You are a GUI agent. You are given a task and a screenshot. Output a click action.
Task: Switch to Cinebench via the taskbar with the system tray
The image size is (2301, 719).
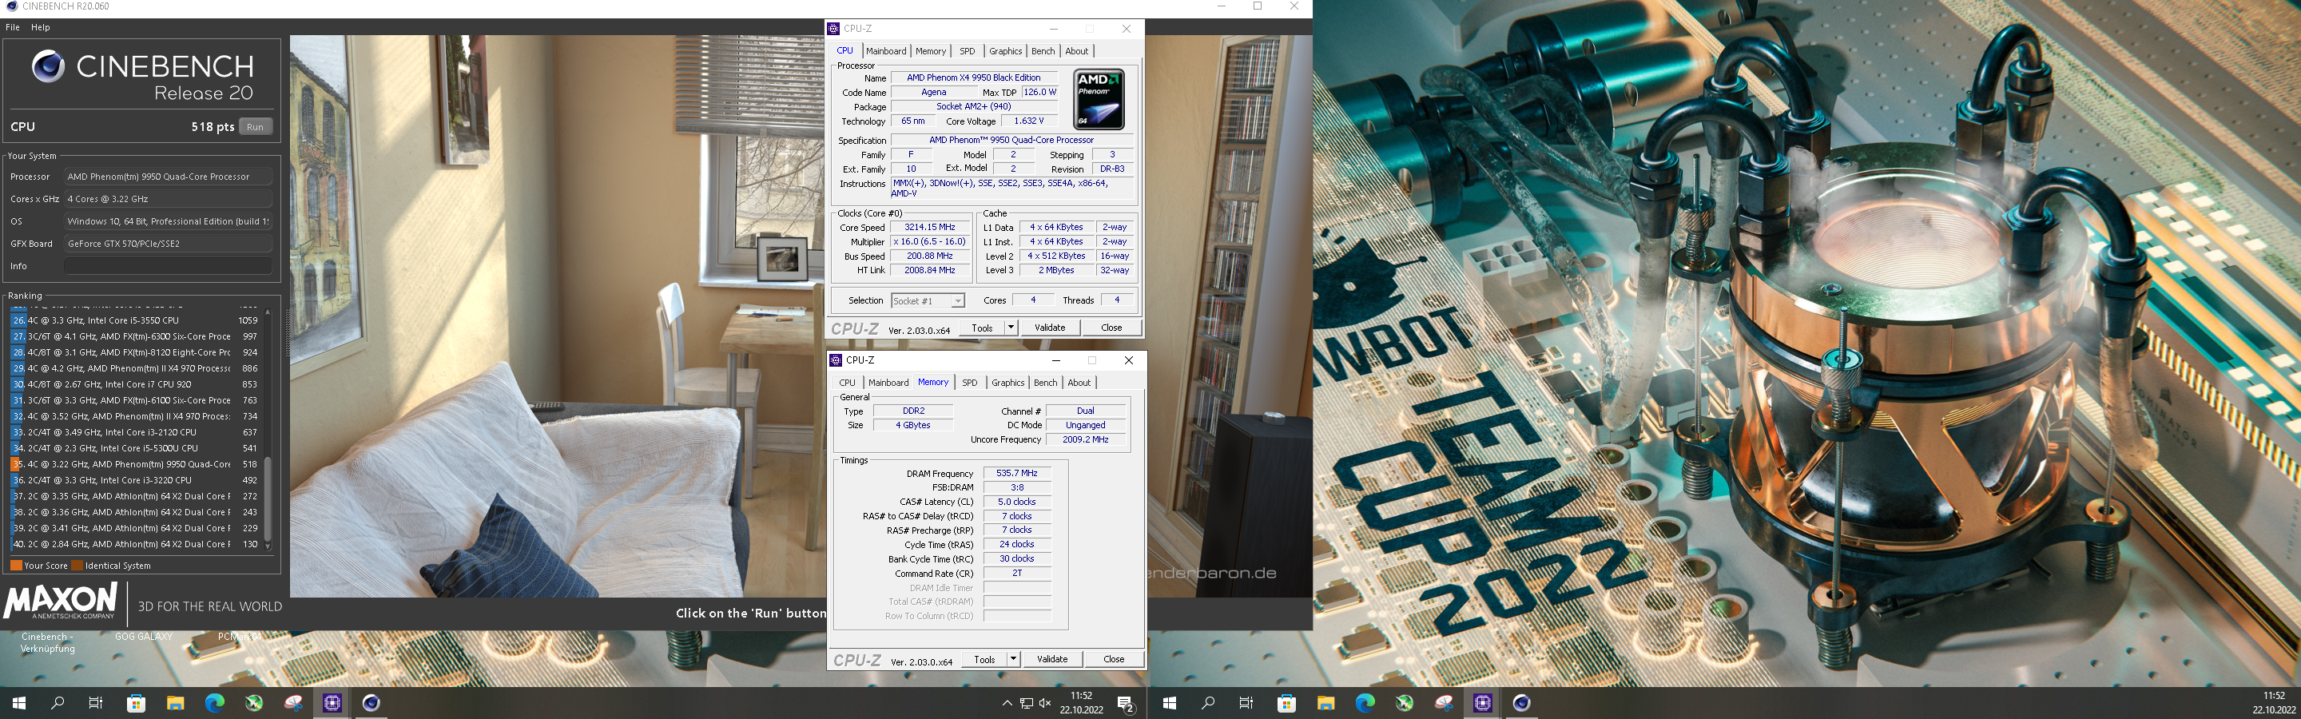point(372,703)
